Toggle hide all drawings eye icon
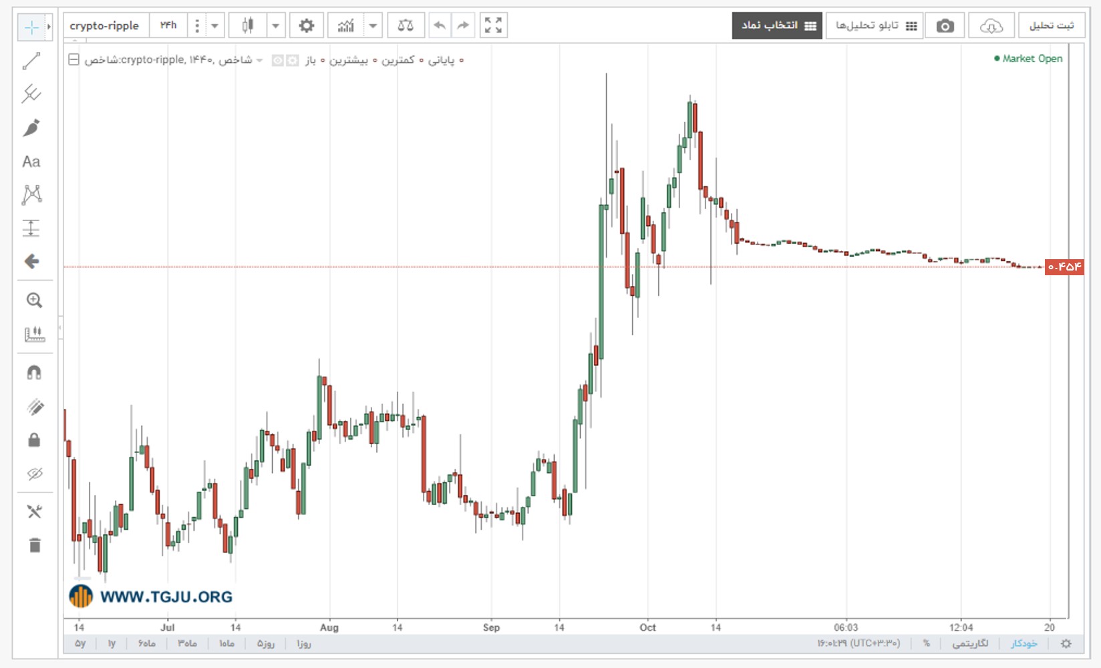1101x668 pixels. tap(34, 474)
